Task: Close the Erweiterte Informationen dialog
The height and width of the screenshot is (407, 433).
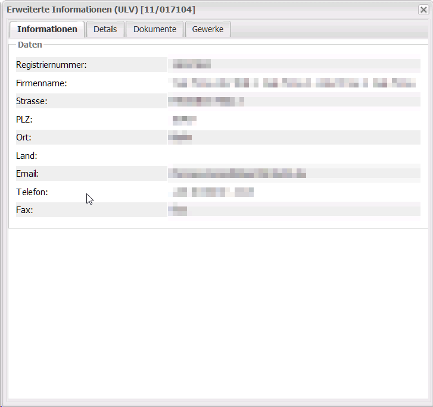Action: click(x=423, y=10)
